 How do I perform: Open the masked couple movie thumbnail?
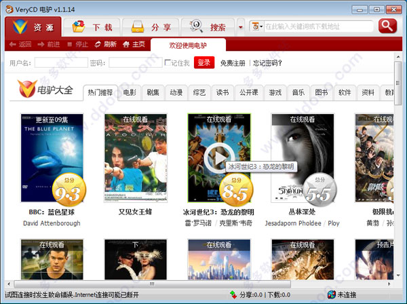click(136, 259)
